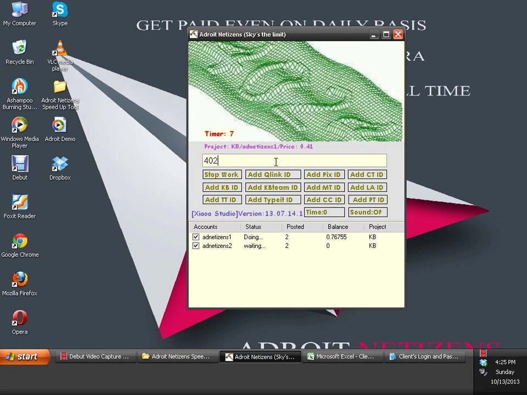The height and width of the screenshot is (395, 527).
Task: Click the Project KB/adnetizens1 price label
Action: click(259, 146)
